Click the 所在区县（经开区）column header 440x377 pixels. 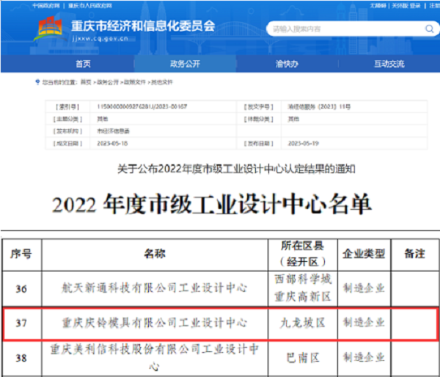[303, 254]
